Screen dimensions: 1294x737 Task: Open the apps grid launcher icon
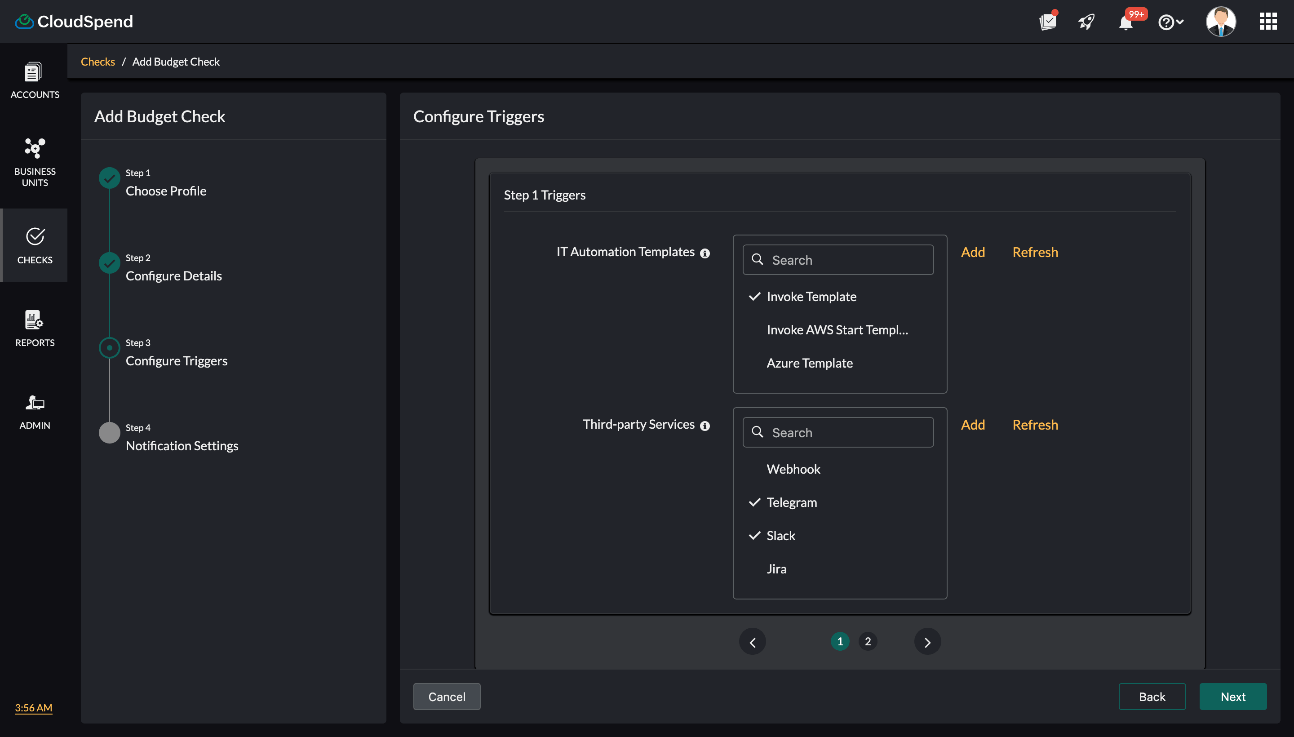click(1267, 22)
